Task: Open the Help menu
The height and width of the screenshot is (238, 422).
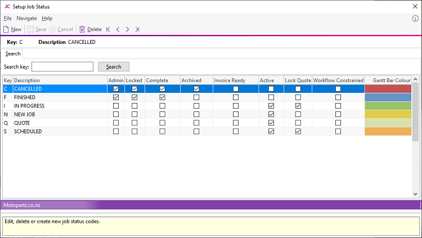Action: point(47,19)
